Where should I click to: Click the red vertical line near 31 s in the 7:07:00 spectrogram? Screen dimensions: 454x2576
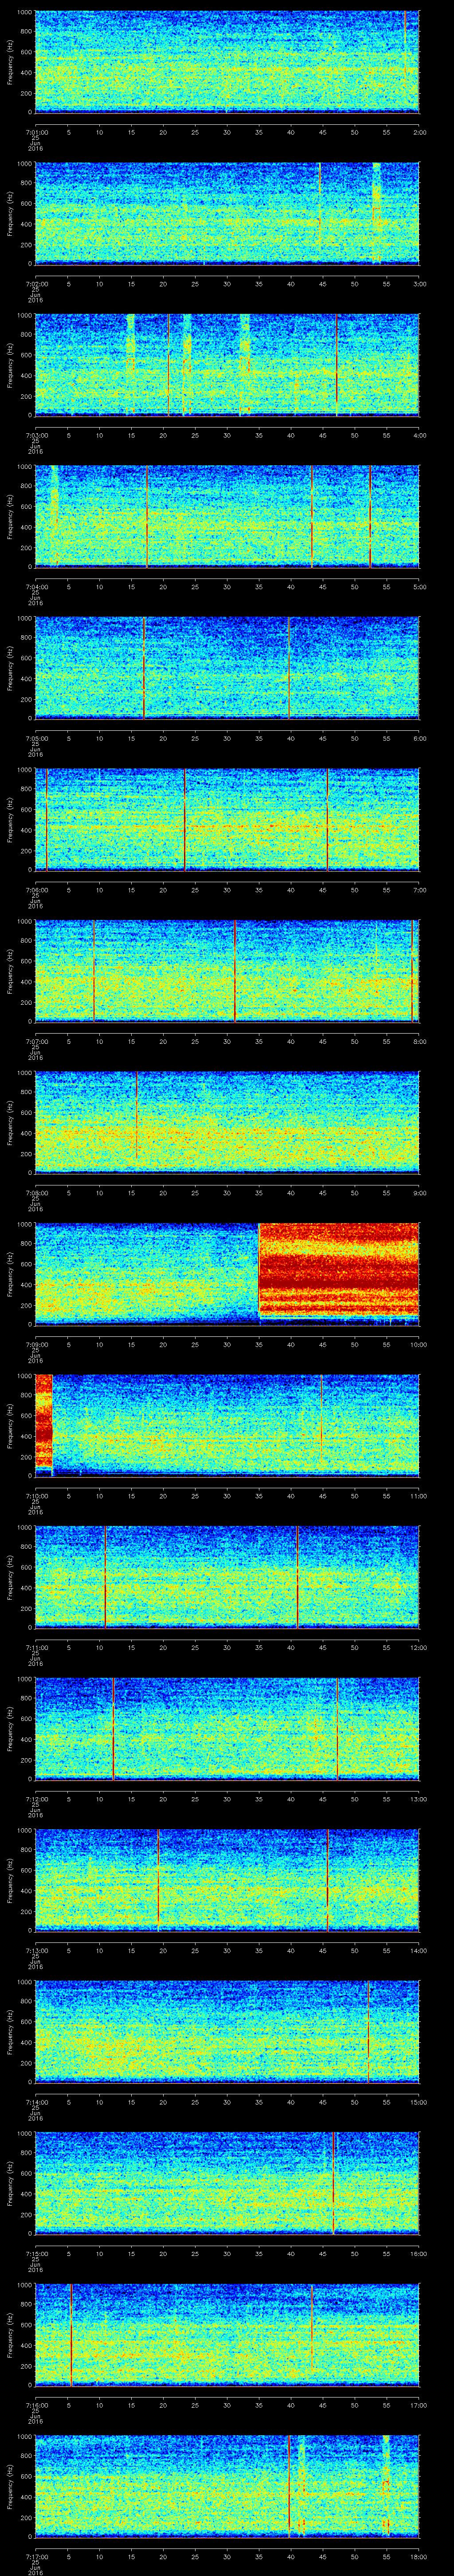[x=235, y=970]
